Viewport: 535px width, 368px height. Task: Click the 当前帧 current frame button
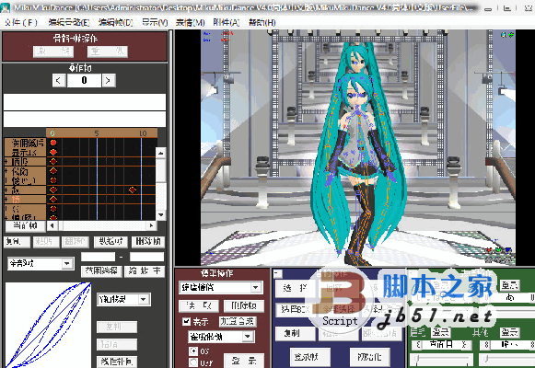(25, 225)
